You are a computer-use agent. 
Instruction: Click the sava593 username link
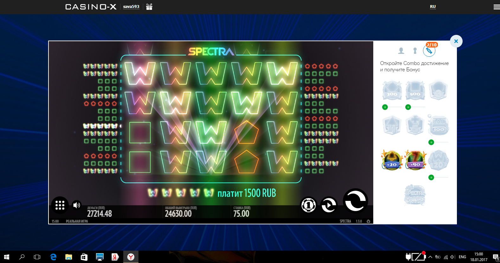131,7
